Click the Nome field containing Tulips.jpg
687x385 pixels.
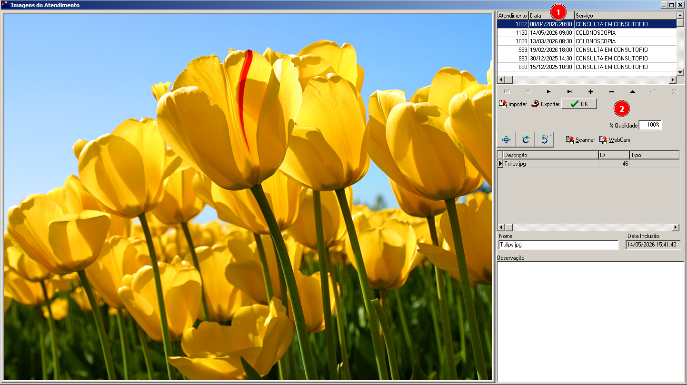tap(558, 245)
